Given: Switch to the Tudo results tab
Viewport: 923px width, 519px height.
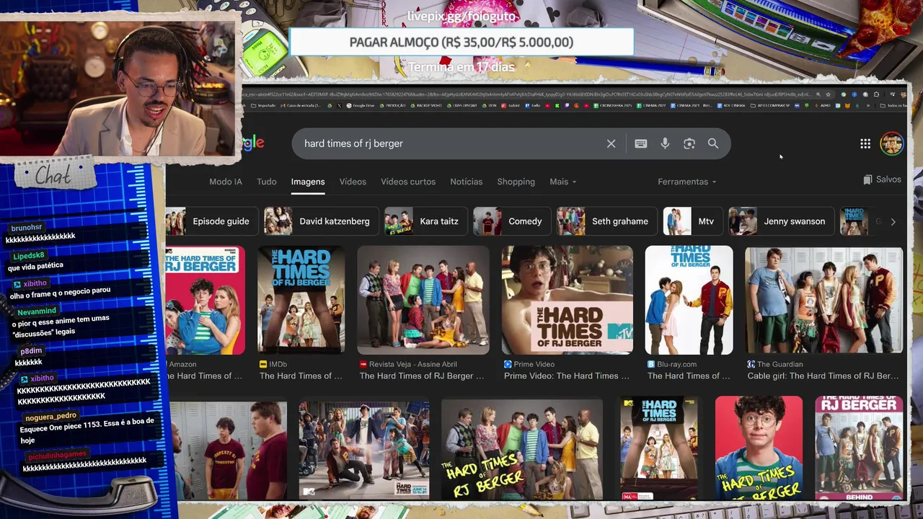Looking at the screenshot, I should [x=267, y=182].
